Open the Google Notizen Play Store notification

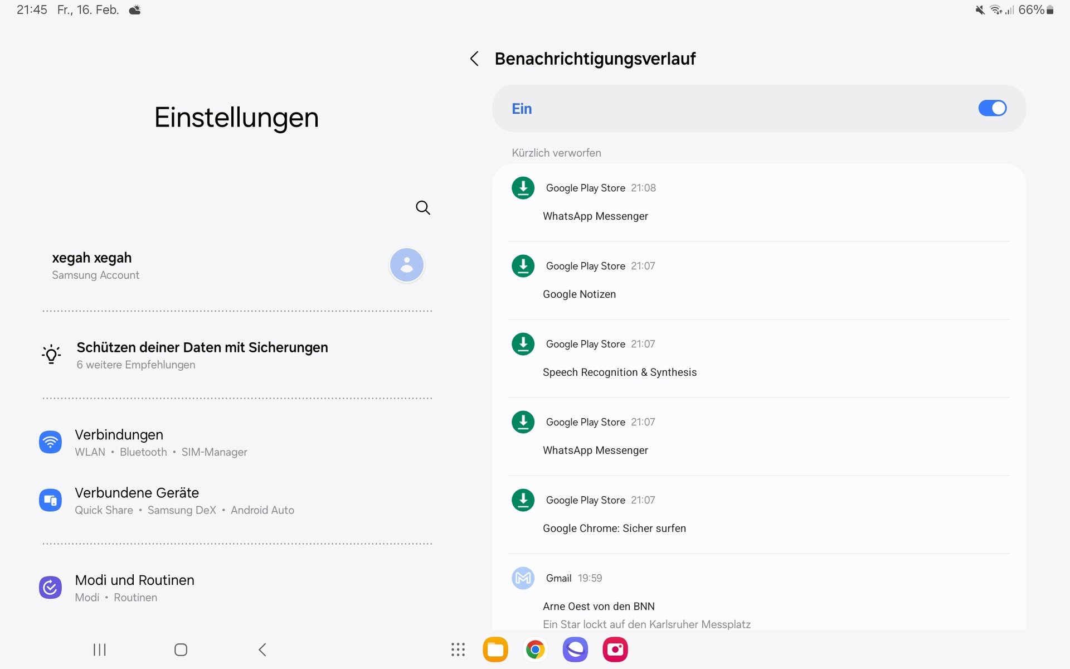pos(759,280)
